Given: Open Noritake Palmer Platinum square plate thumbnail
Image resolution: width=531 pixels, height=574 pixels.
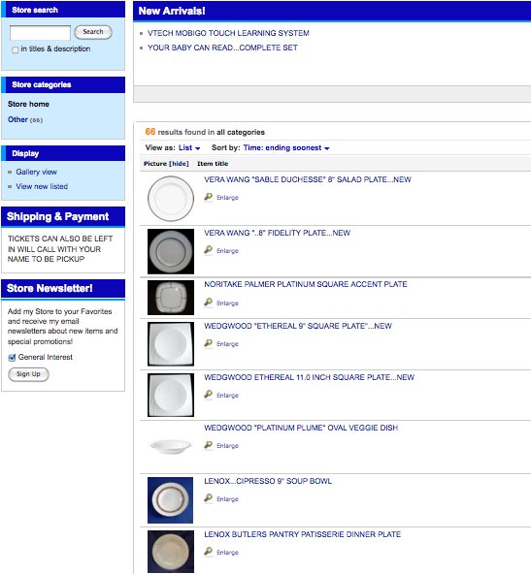Looking at the screenshot, I should click(x=171, y=298).
